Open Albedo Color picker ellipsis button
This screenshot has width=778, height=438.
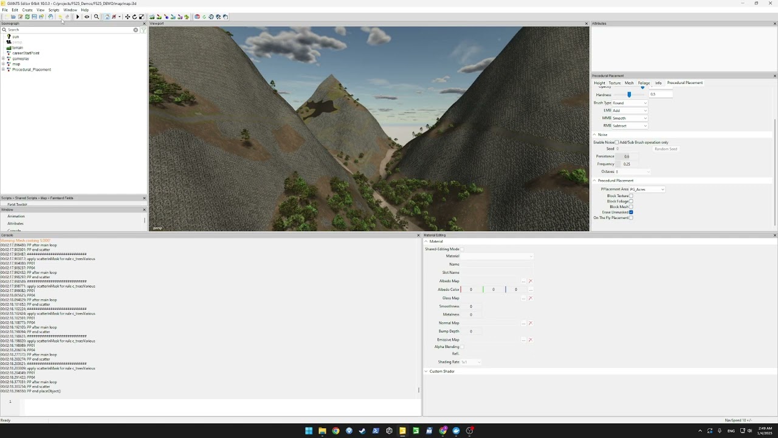[x=531, y=290]
